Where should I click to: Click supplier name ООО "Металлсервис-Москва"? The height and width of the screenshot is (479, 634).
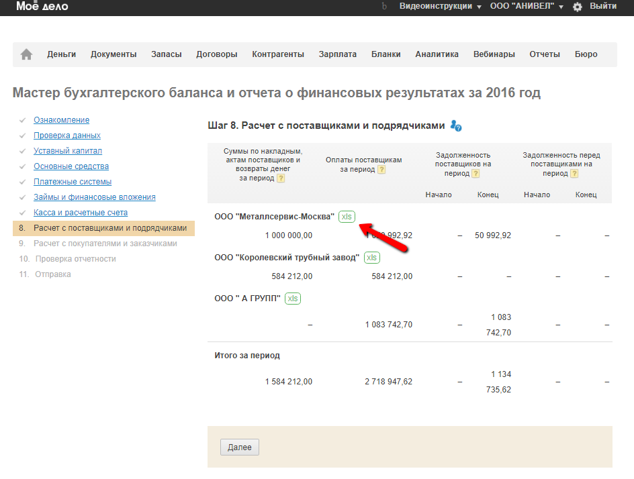tap(275, 217)
